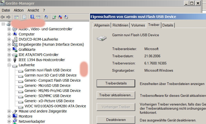This screenshot has height=124, width=206.
Task: Expand Mäuse und andere Zeigegeräte
Action: click(x=9, y=111)
